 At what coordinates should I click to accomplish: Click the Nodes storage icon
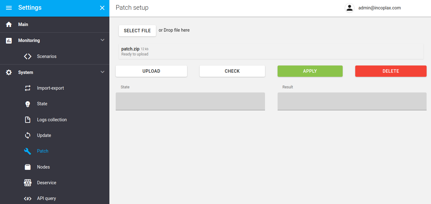(28, 167)
